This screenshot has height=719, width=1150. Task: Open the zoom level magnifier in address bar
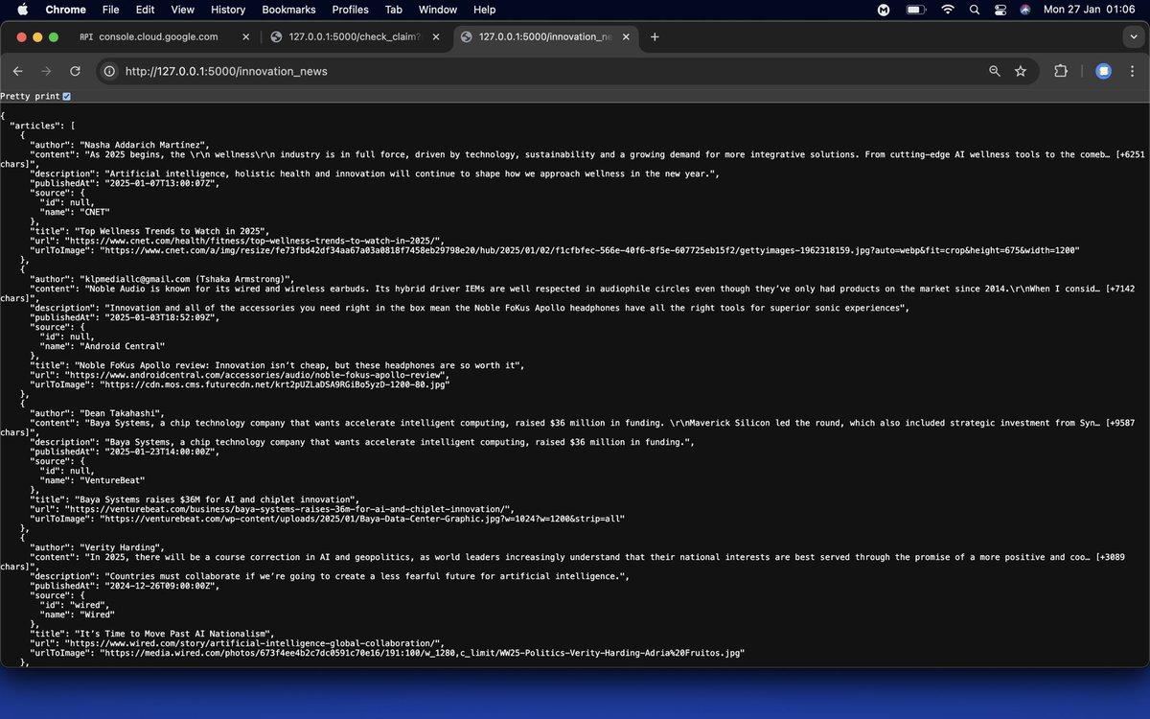[995, 71]
